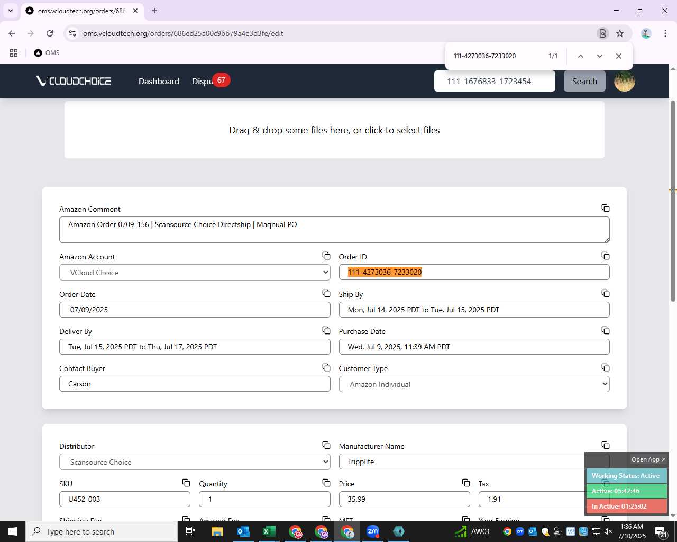The height and width of the screenshot is (542, 677).
Task: Copy the Ship By value
Action: click(x=605, y=293)
